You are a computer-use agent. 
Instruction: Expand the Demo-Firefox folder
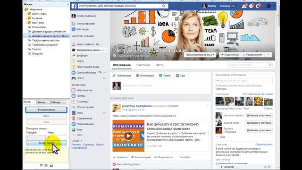pos(26,14)
